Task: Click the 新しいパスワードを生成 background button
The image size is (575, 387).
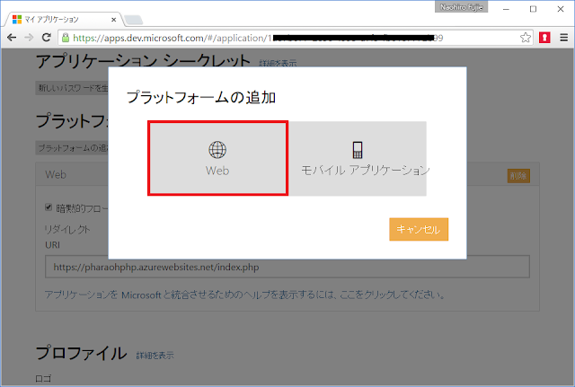Action: [x=72, y=88]
